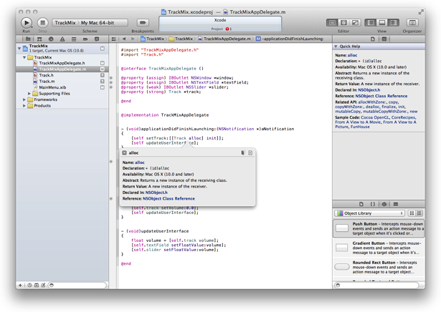Click the library filter search field

376,285
